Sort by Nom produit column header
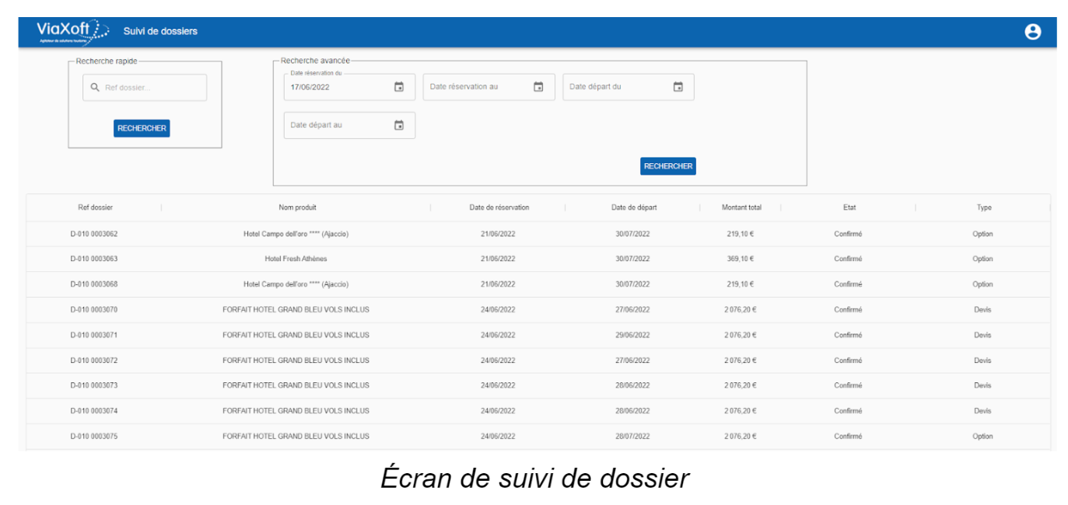 tap(297, 207)
